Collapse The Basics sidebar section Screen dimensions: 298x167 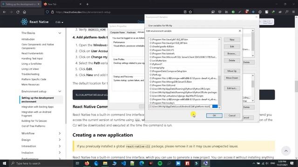(60, 33)
